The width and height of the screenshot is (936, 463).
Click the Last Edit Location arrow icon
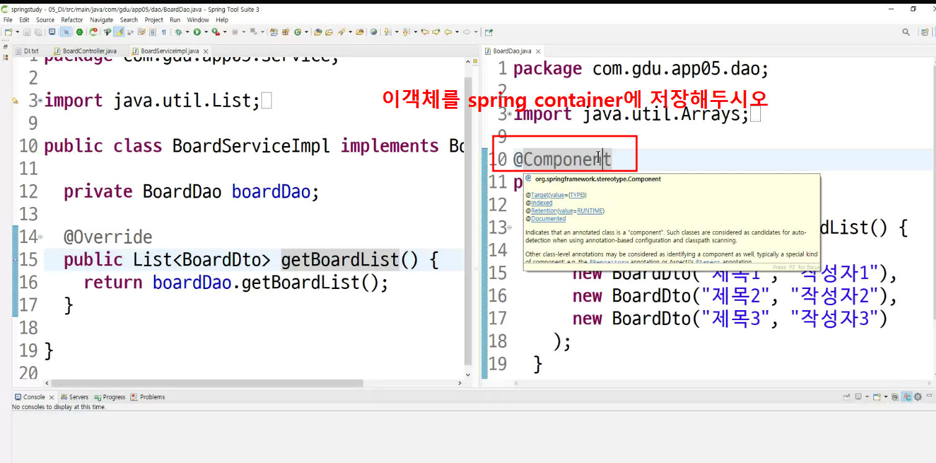(425, 32)
